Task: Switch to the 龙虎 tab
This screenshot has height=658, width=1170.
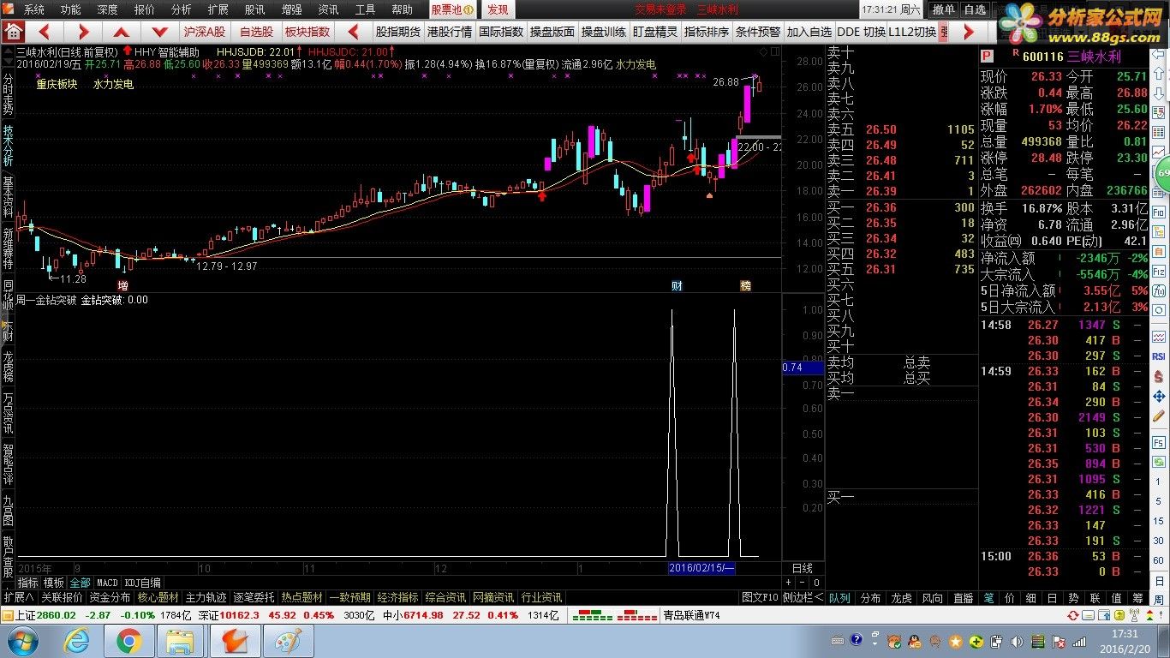Action: click(x=901, y=597)
